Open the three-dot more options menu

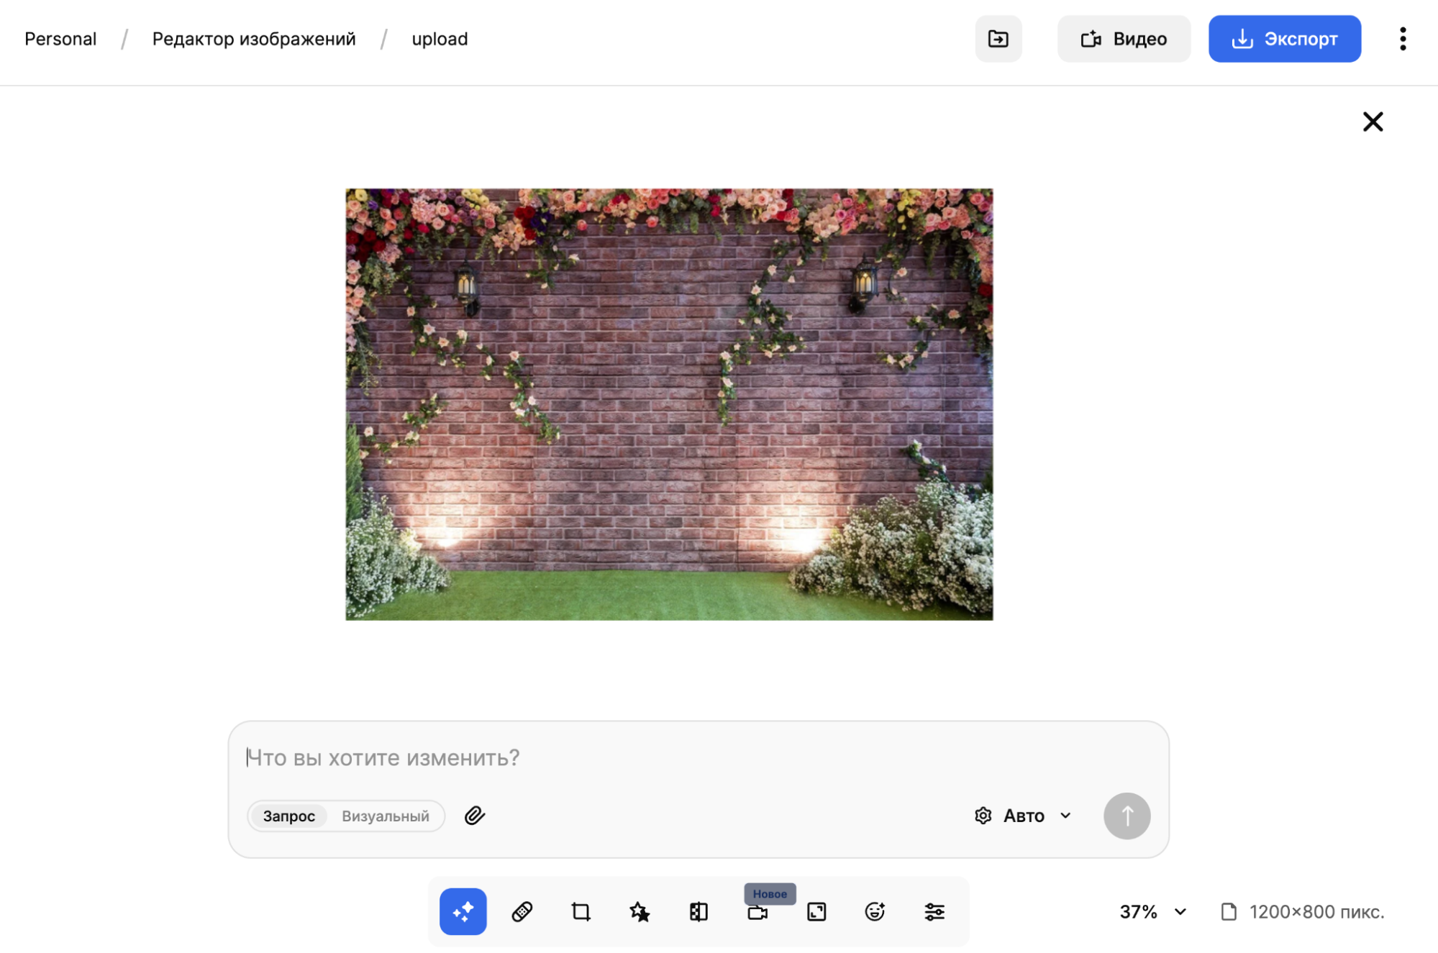[x=1402, y=39]
